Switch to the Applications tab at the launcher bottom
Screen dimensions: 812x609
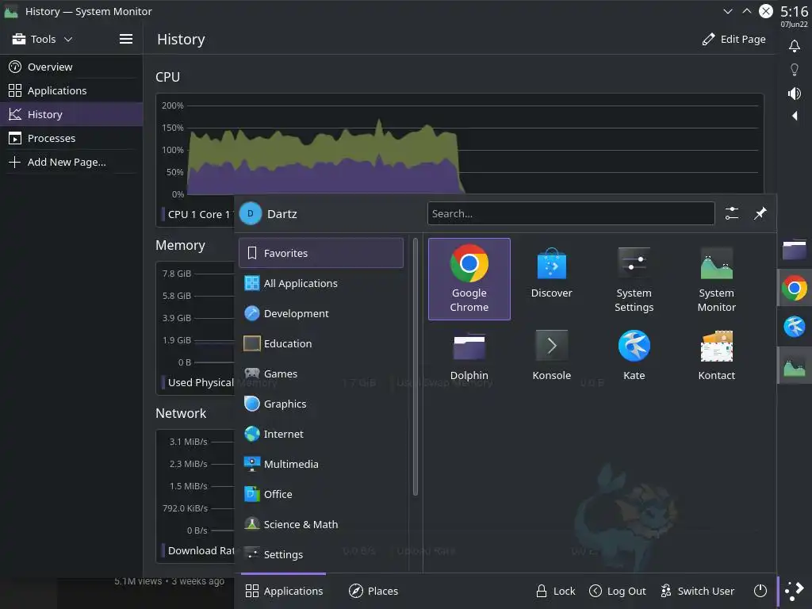(284, 591)
